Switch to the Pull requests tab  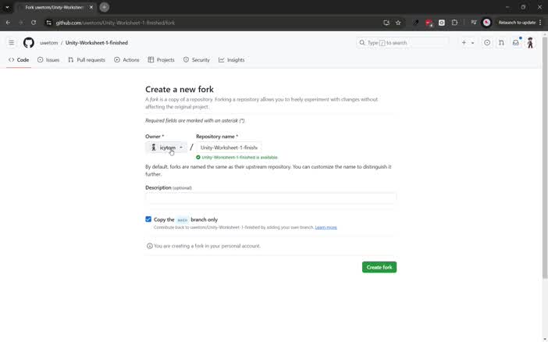(87, 60)
